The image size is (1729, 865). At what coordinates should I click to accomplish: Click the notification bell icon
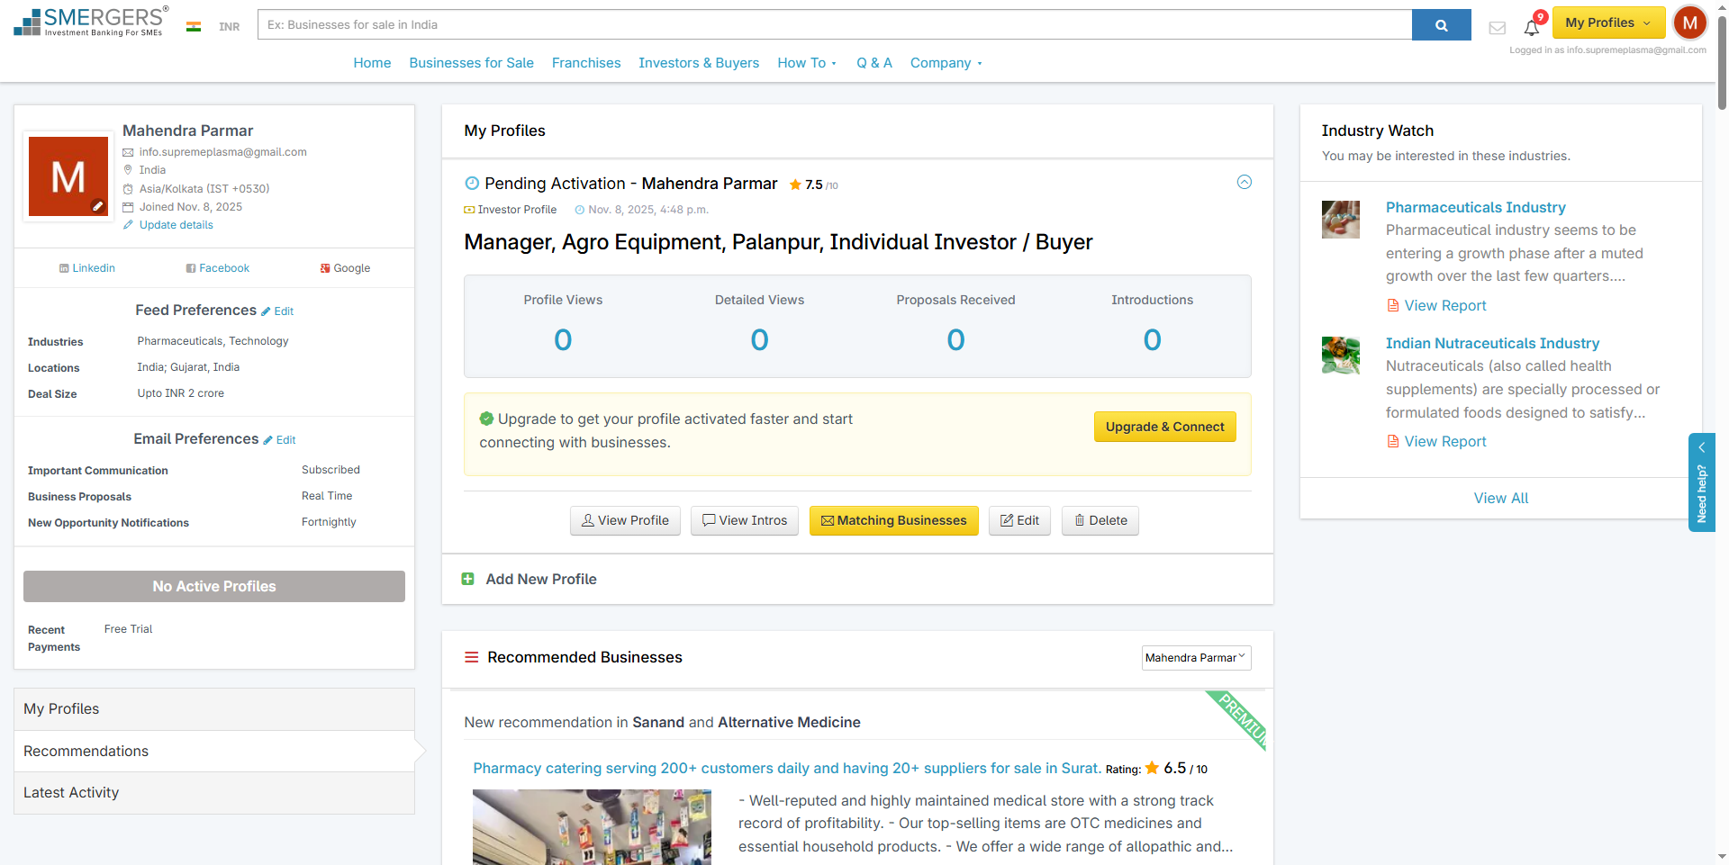coord(1531,27)
